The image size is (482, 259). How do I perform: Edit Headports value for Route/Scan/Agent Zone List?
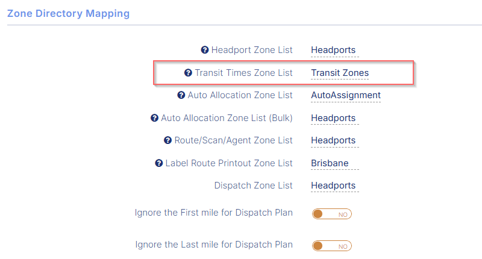[333, 140]
